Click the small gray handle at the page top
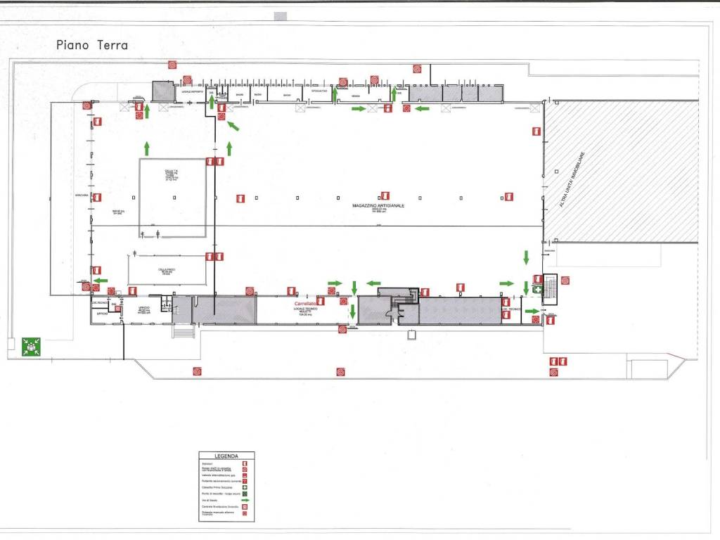The height and width of the screenshot is (540, 720). [281, 17]
